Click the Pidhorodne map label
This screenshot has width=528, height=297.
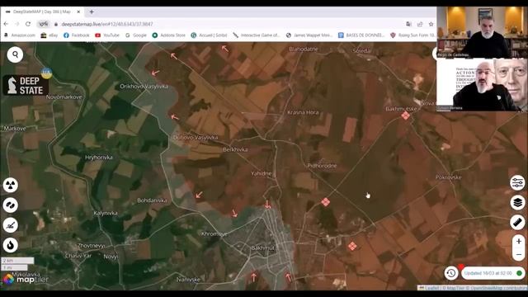pyautogui.click(x=322, y=166)
